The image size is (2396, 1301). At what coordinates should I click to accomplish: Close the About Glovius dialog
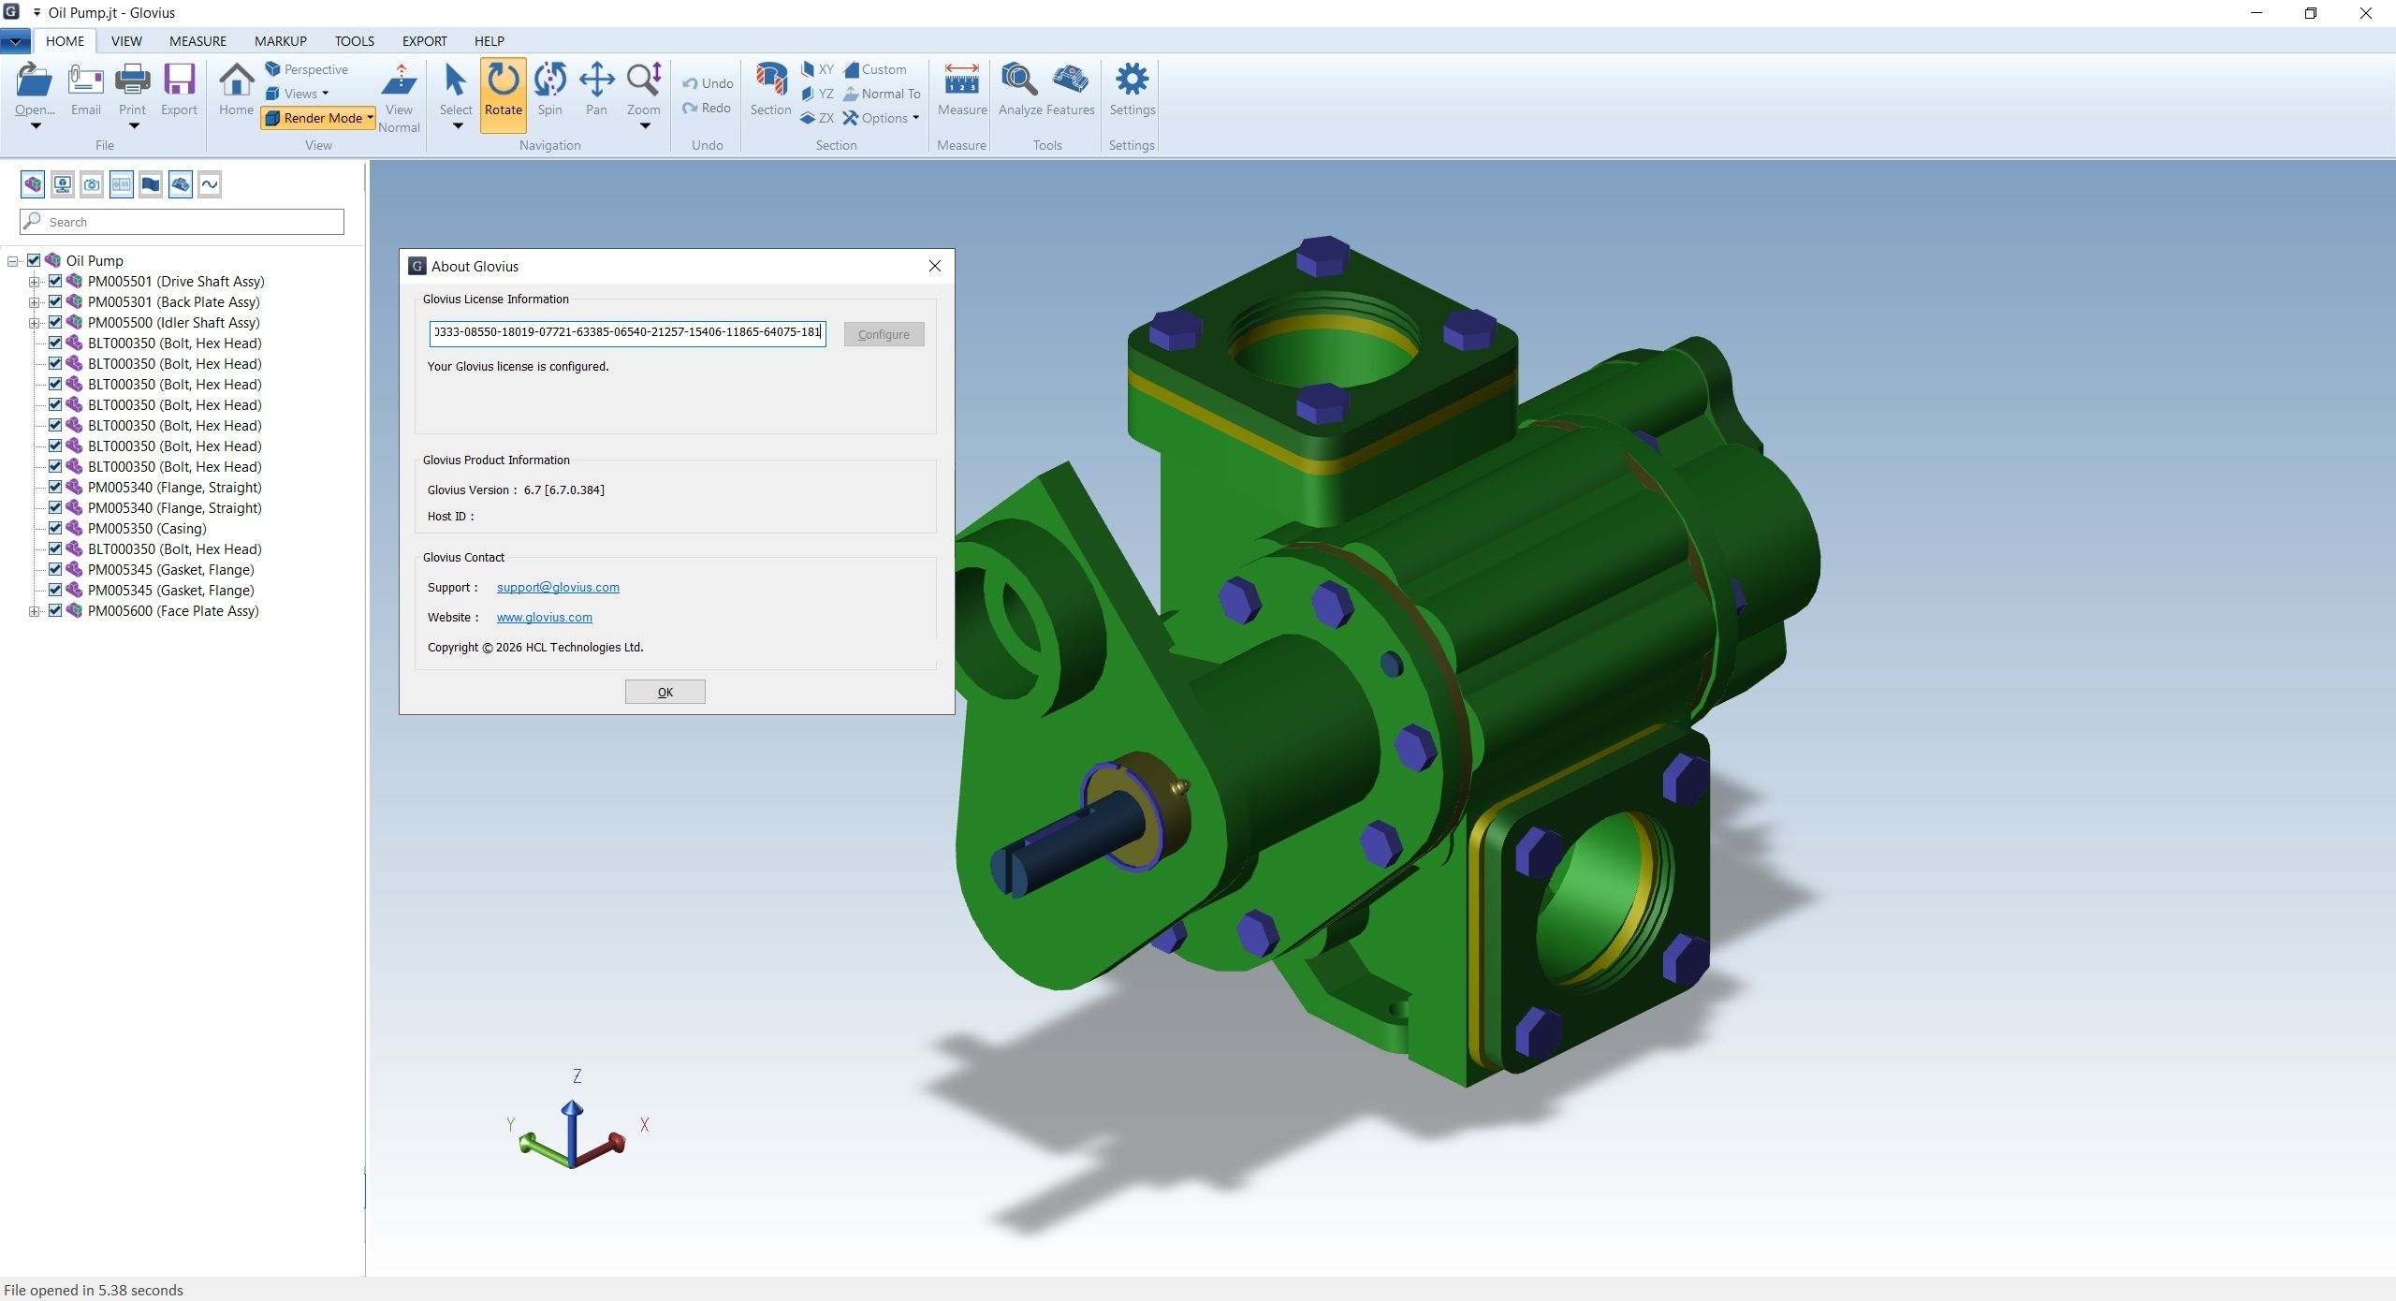(934, 266)
